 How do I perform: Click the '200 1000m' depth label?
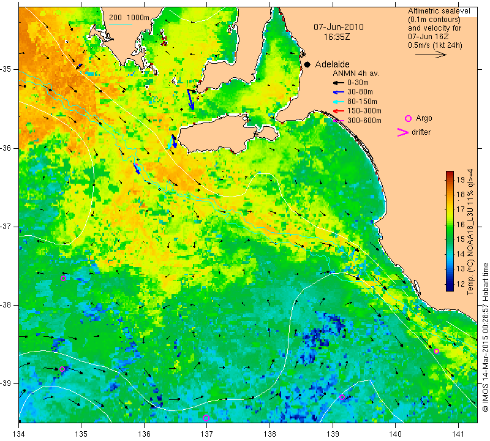[x=129, y=18]
